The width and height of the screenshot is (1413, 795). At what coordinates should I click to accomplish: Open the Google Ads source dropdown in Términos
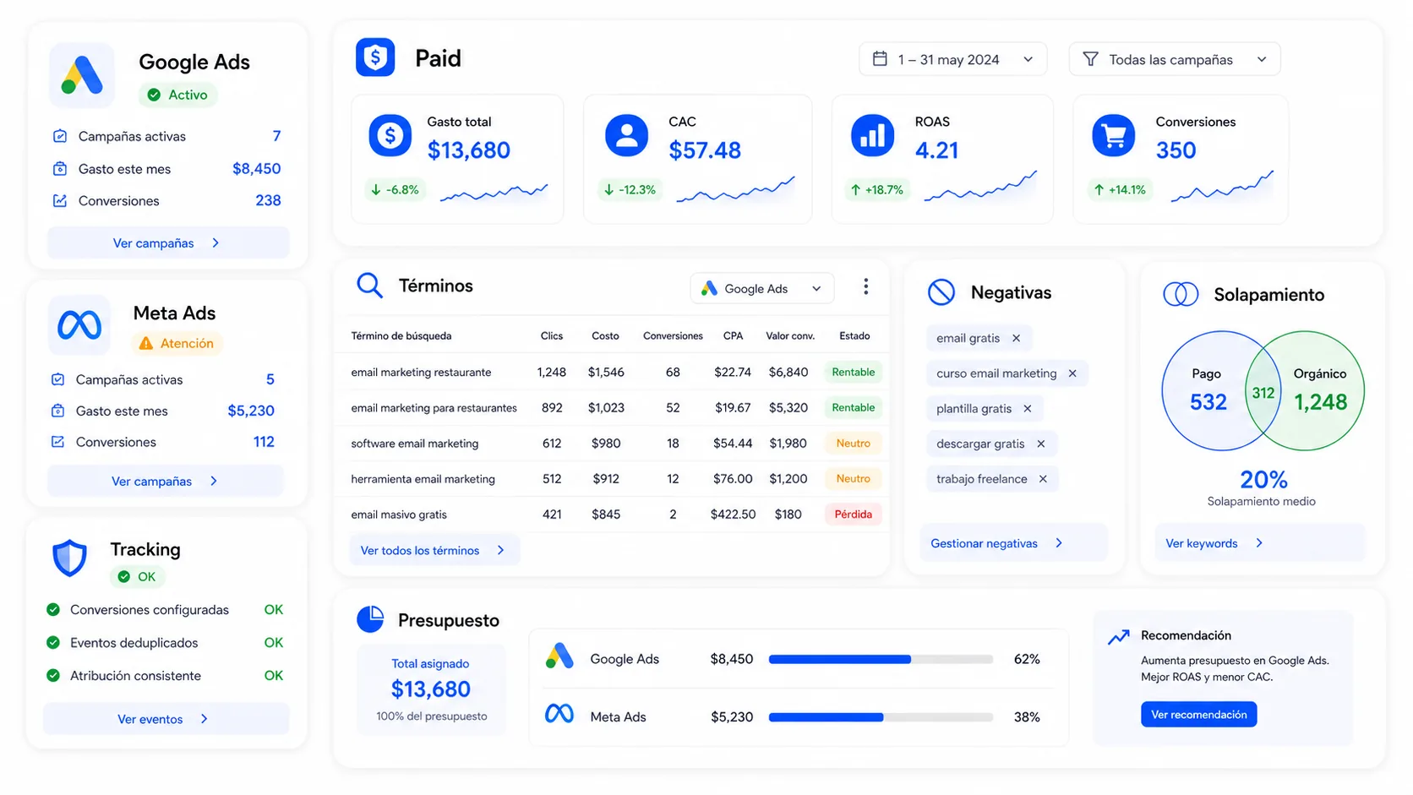762,288
